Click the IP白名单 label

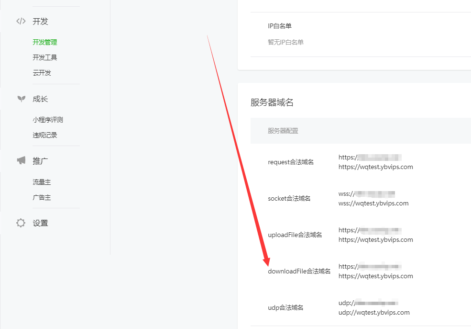click(280, 26)
